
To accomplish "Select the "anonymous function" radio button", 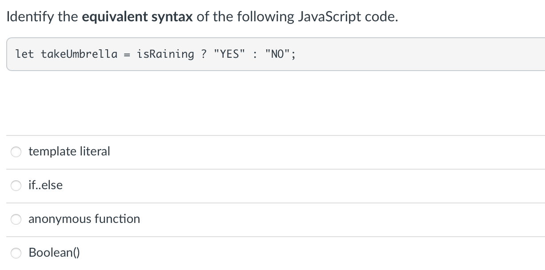I will pos(16,219).
